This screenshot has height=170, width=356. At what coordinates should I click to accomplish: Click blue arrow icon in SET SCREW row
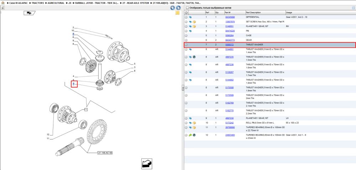click(190, 22)
